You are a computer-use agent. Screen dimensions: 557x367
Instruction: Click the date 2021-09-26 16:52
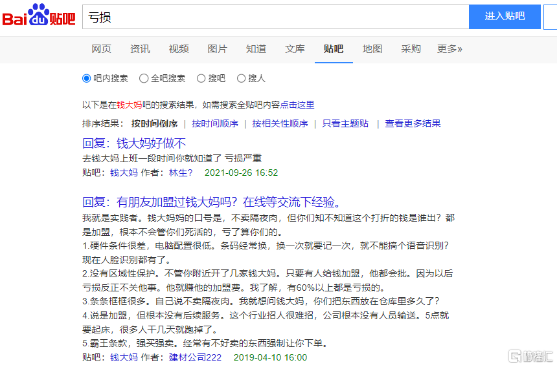pos(241,173)
